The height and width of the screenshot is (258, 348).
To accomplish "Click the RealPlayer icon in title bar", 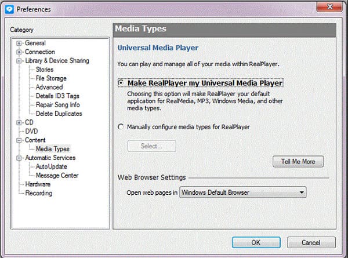I will pyautogui.click(x=9, y=9).
